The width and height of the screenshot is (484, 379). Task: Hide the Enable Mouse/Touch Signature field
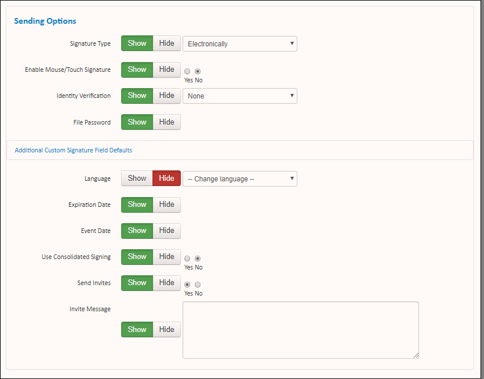click(x=166, y=69)
